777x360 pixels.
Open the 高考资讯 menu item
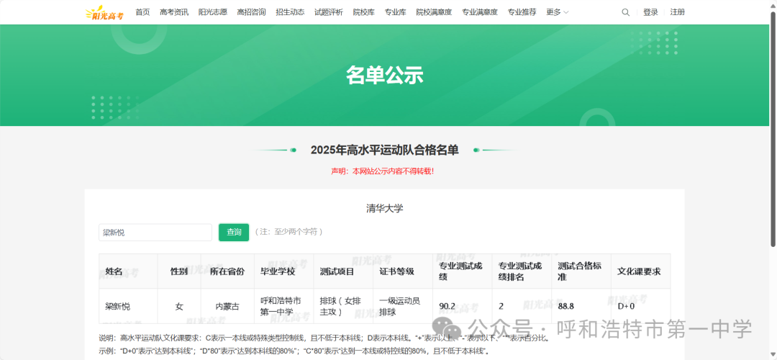[174, 12]
